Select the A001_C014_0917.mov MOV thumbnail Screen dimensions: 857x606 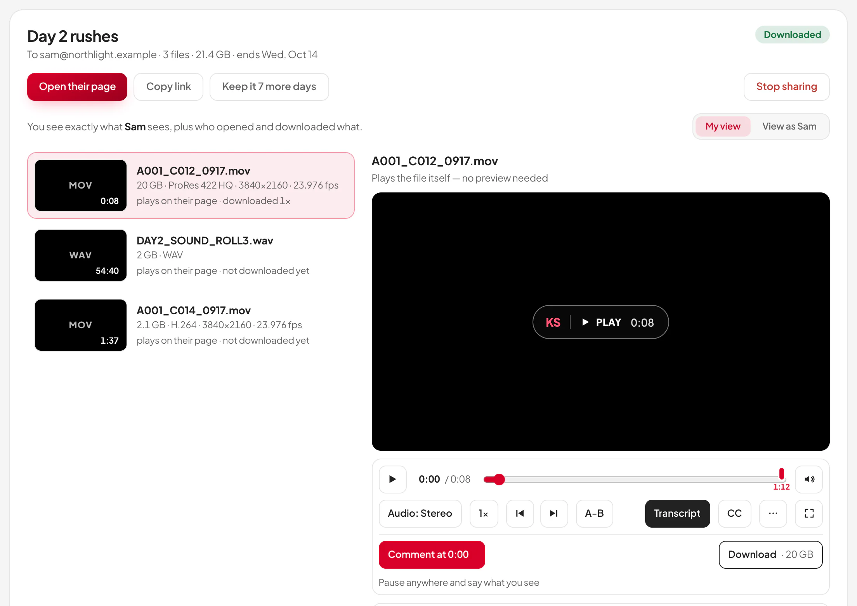coord(81,325)
